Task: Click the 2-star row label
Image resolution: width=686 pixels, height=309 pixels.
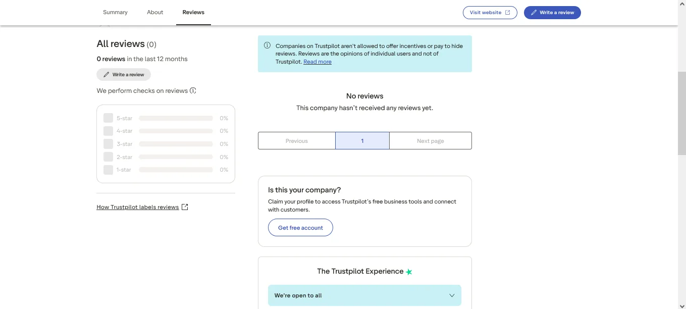Action: coord(124,157)
